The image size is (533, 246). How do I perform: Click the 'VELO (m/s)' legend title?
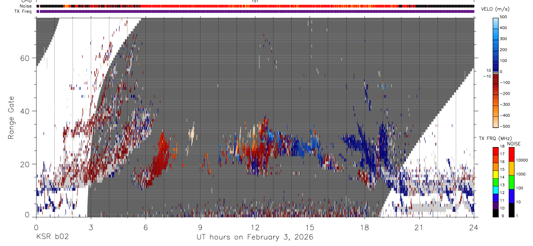point(495,9)
